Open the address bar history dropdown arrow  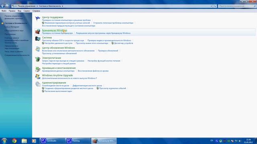click(x=211, y=6)
